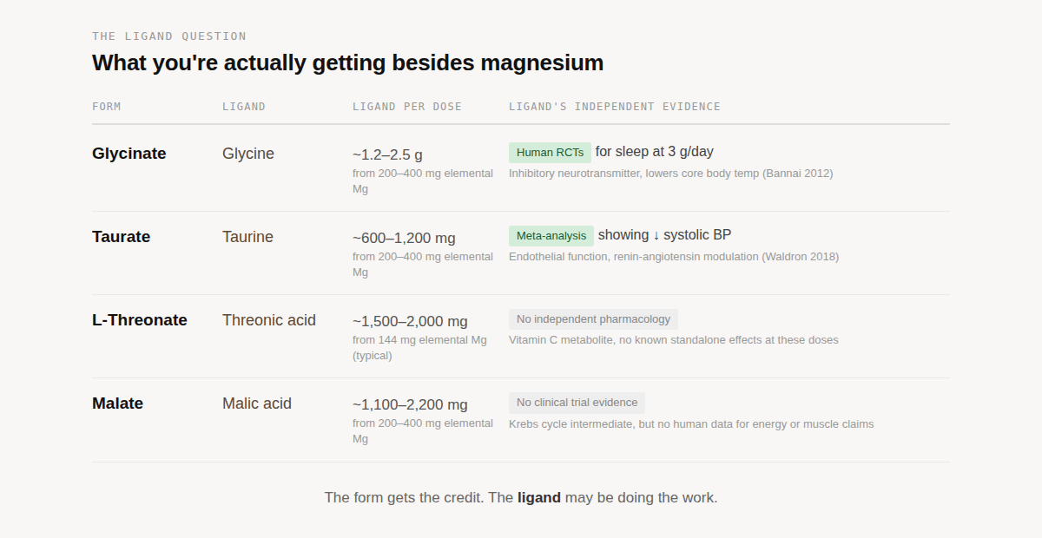Click the LIGAND PER DOSE column header

coord(407,107)
